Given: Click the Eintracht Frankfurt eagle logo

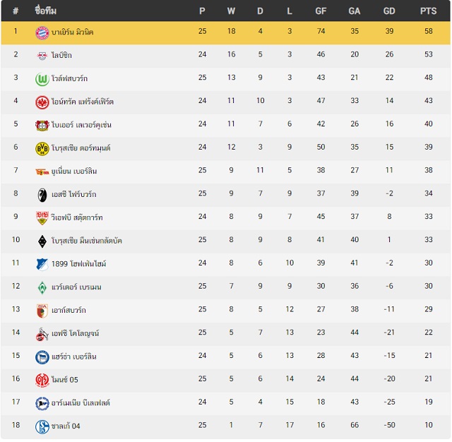Looking at the screenshot, I should point(42,102).
